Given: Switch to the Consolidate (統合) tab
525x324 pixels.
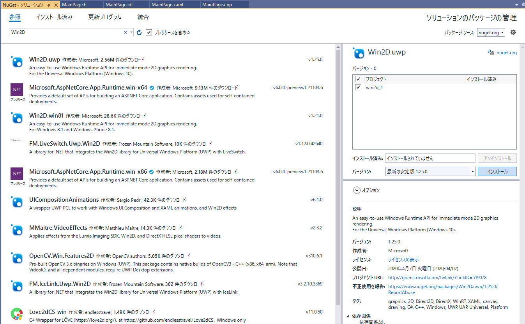Looking at the screenshot, I should [x=143, y=17].
